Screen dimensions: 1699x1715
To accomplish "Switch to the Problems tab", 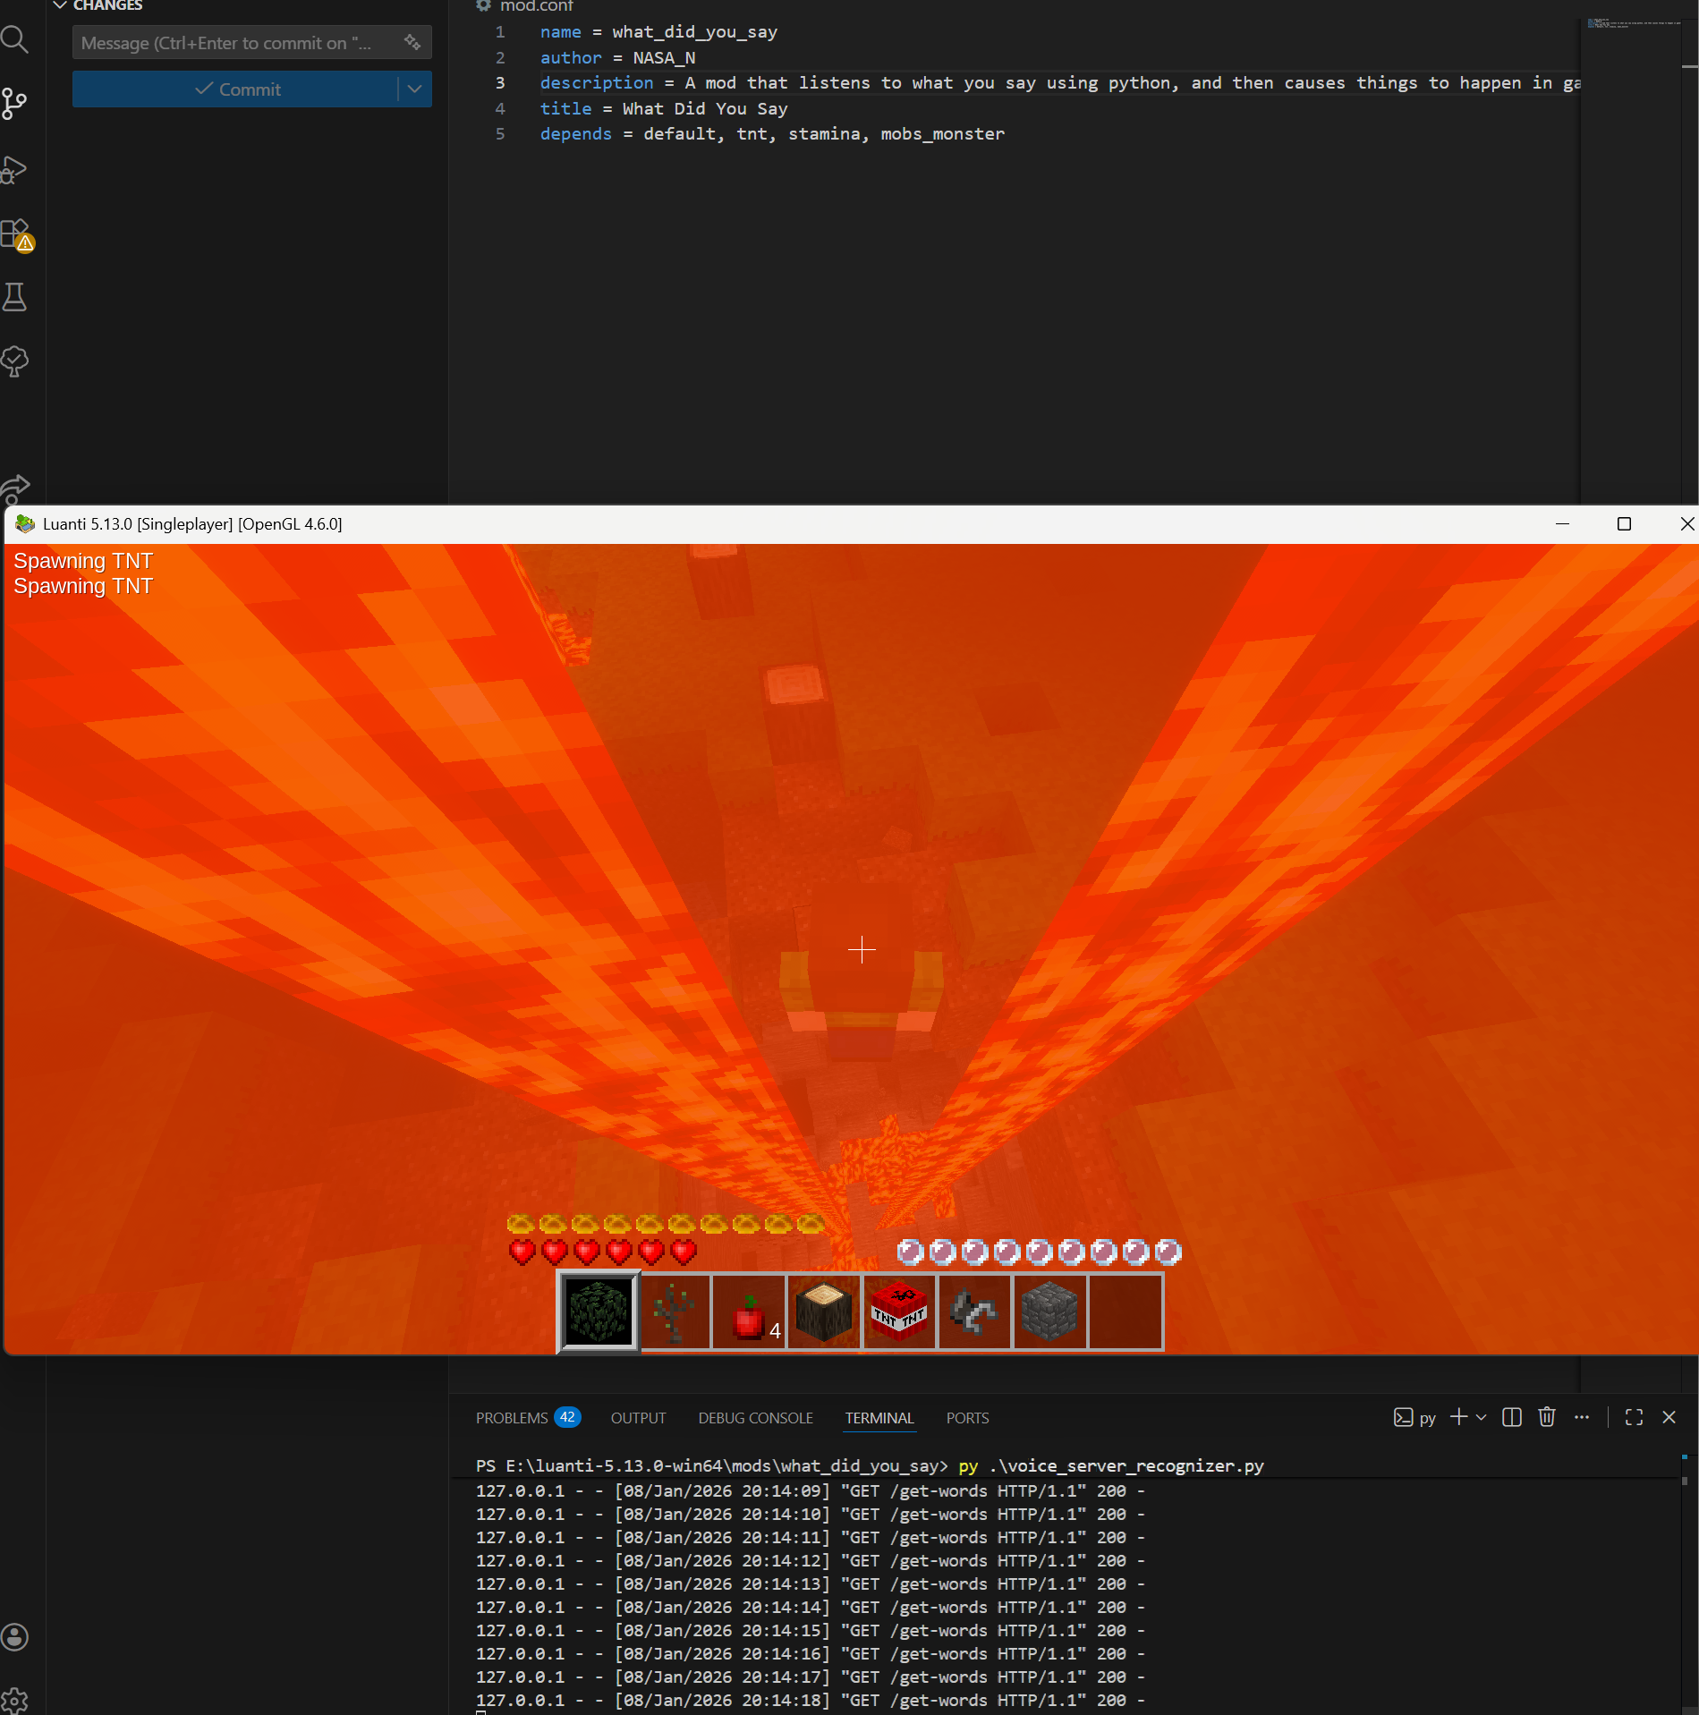I will pos(512,1418).
